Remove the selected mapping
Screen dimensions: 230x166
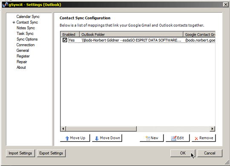(204, 138)
